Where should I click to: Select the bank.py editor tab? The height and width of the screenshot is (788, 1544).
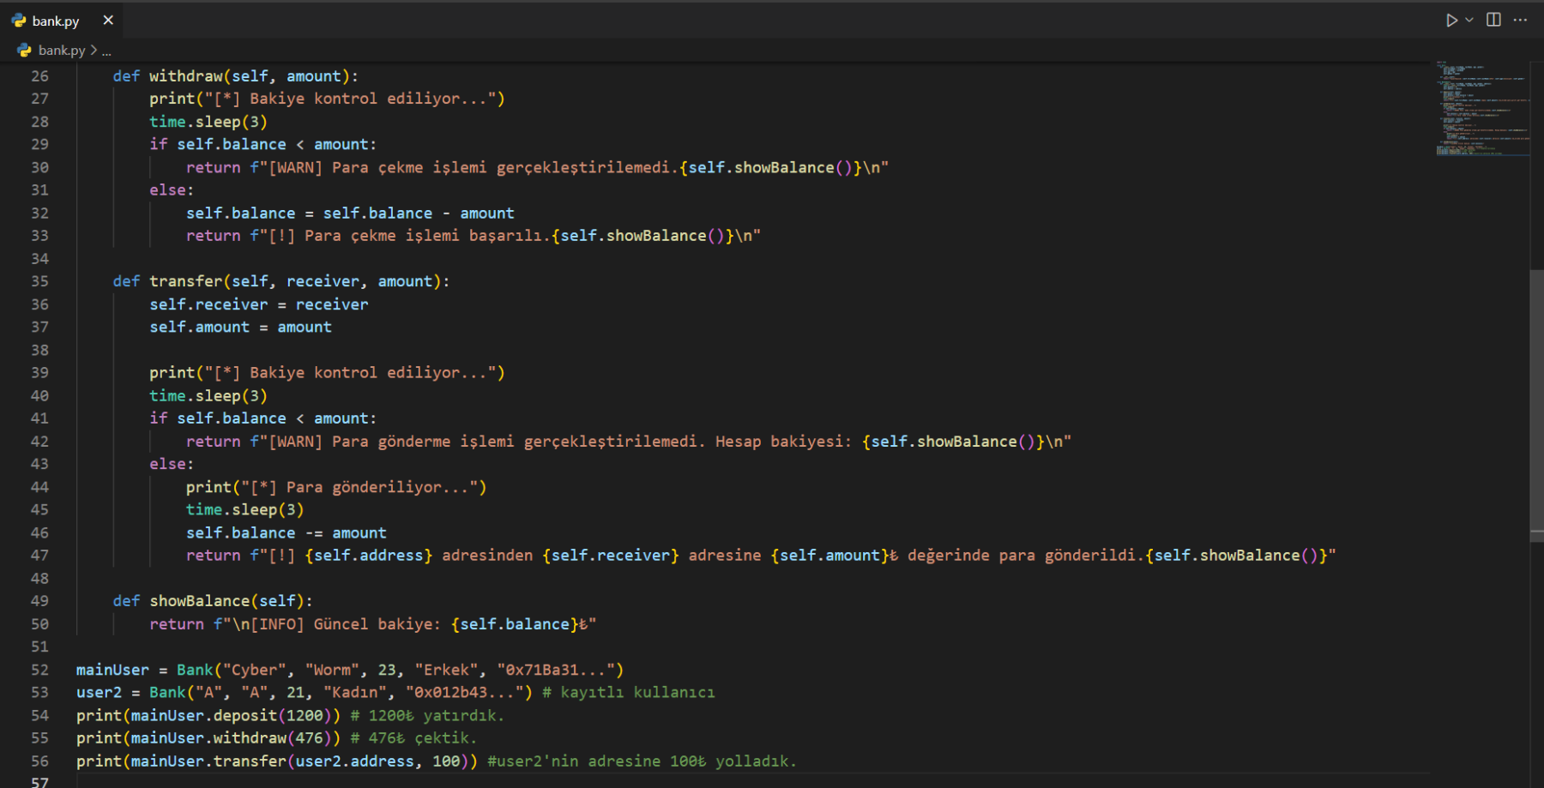[x=56, y=21]
